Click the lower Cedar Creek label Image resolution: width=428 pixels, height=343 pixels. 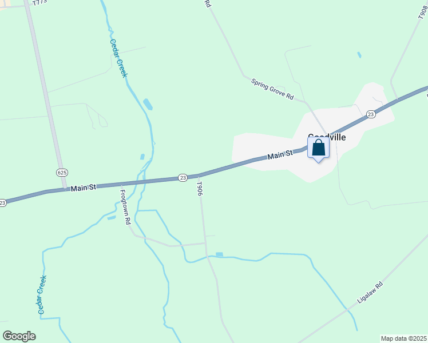(42, 295)
